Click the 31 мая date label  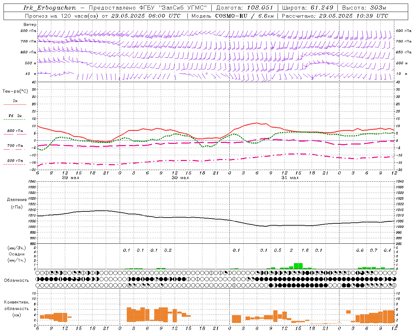[290, 177]
